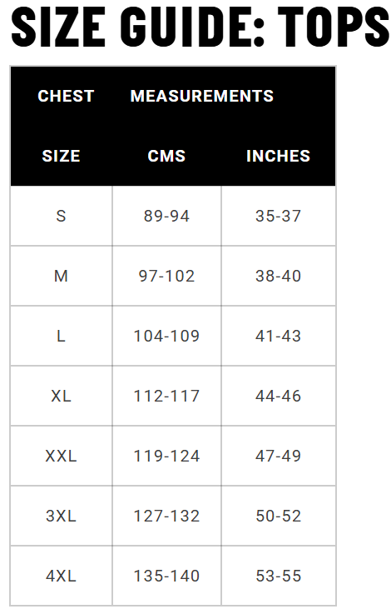
Task: Choose size M in the table
Action: click(x=61, y=276)
